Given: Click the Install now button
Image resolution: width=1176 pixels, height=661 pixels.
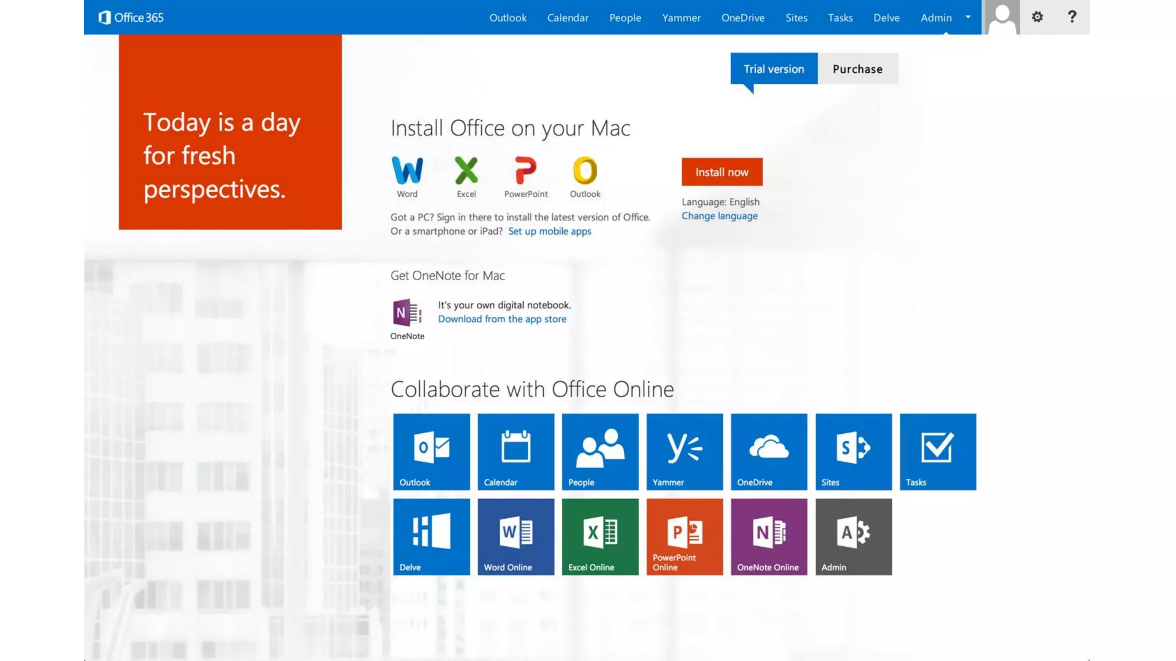Looking at the screenshot, I should (x=722, y=172).
